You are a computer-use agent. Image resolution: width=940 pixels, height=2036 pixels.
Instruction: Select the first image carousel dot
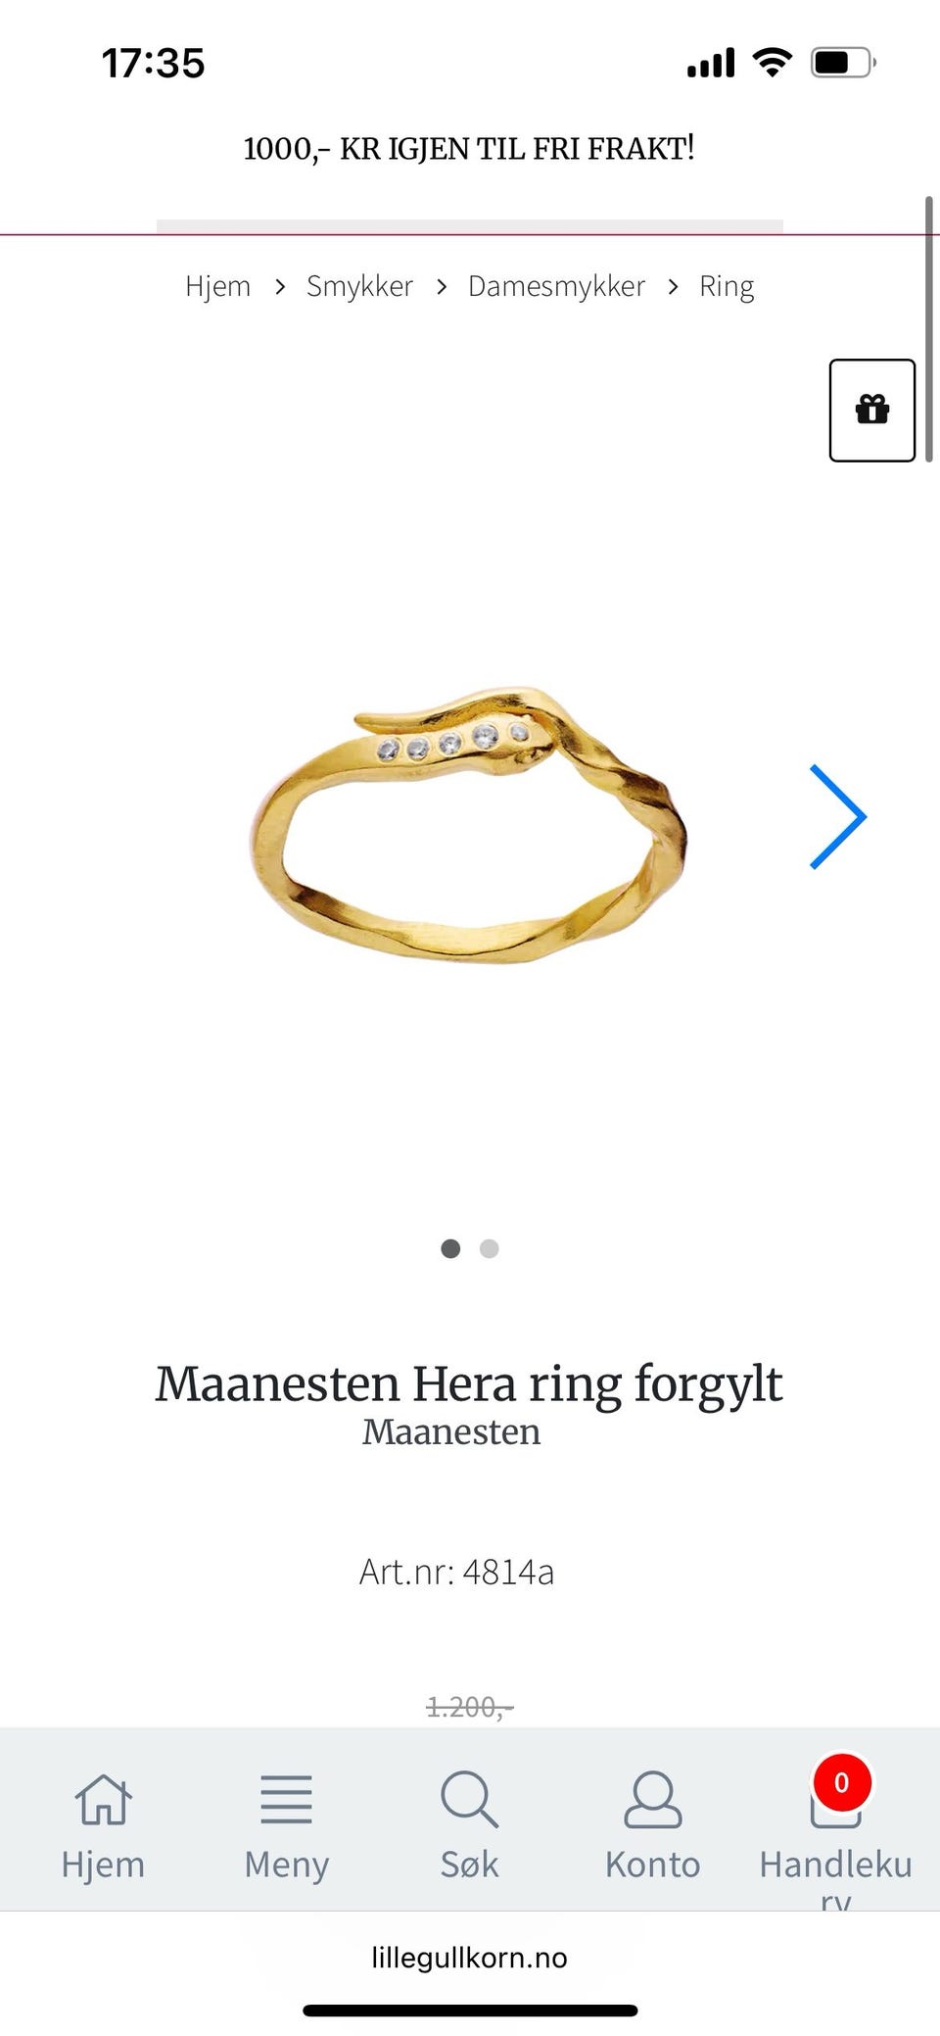pos(450,1248)
